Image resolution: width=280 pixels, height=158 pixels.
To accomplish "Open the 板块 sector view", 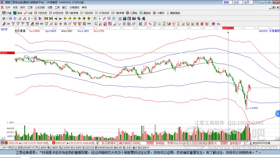I will coord(18,13).
